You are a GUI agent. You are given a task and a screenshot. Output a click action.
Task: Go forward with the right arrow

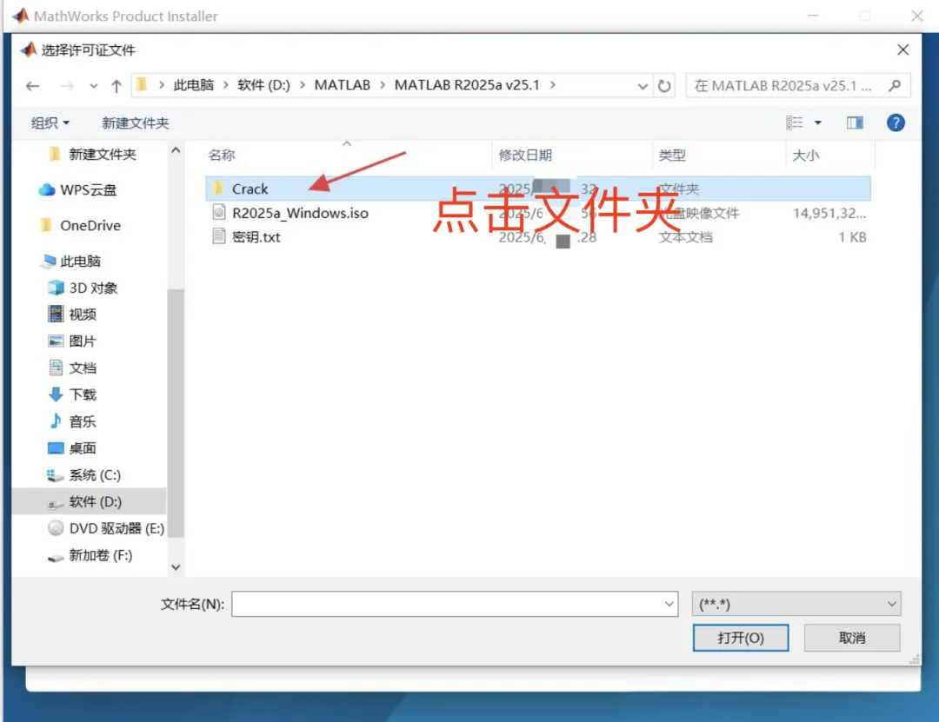pyautogui.click(x=66, y=86)
